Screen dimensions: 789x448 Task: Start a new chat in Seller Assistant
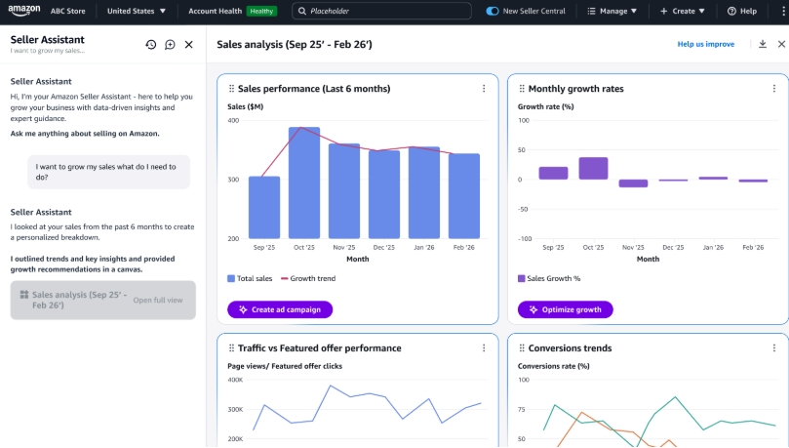coord(170,45)
